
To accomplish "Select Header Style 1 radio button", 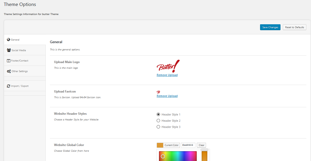I will click(158, 114).
